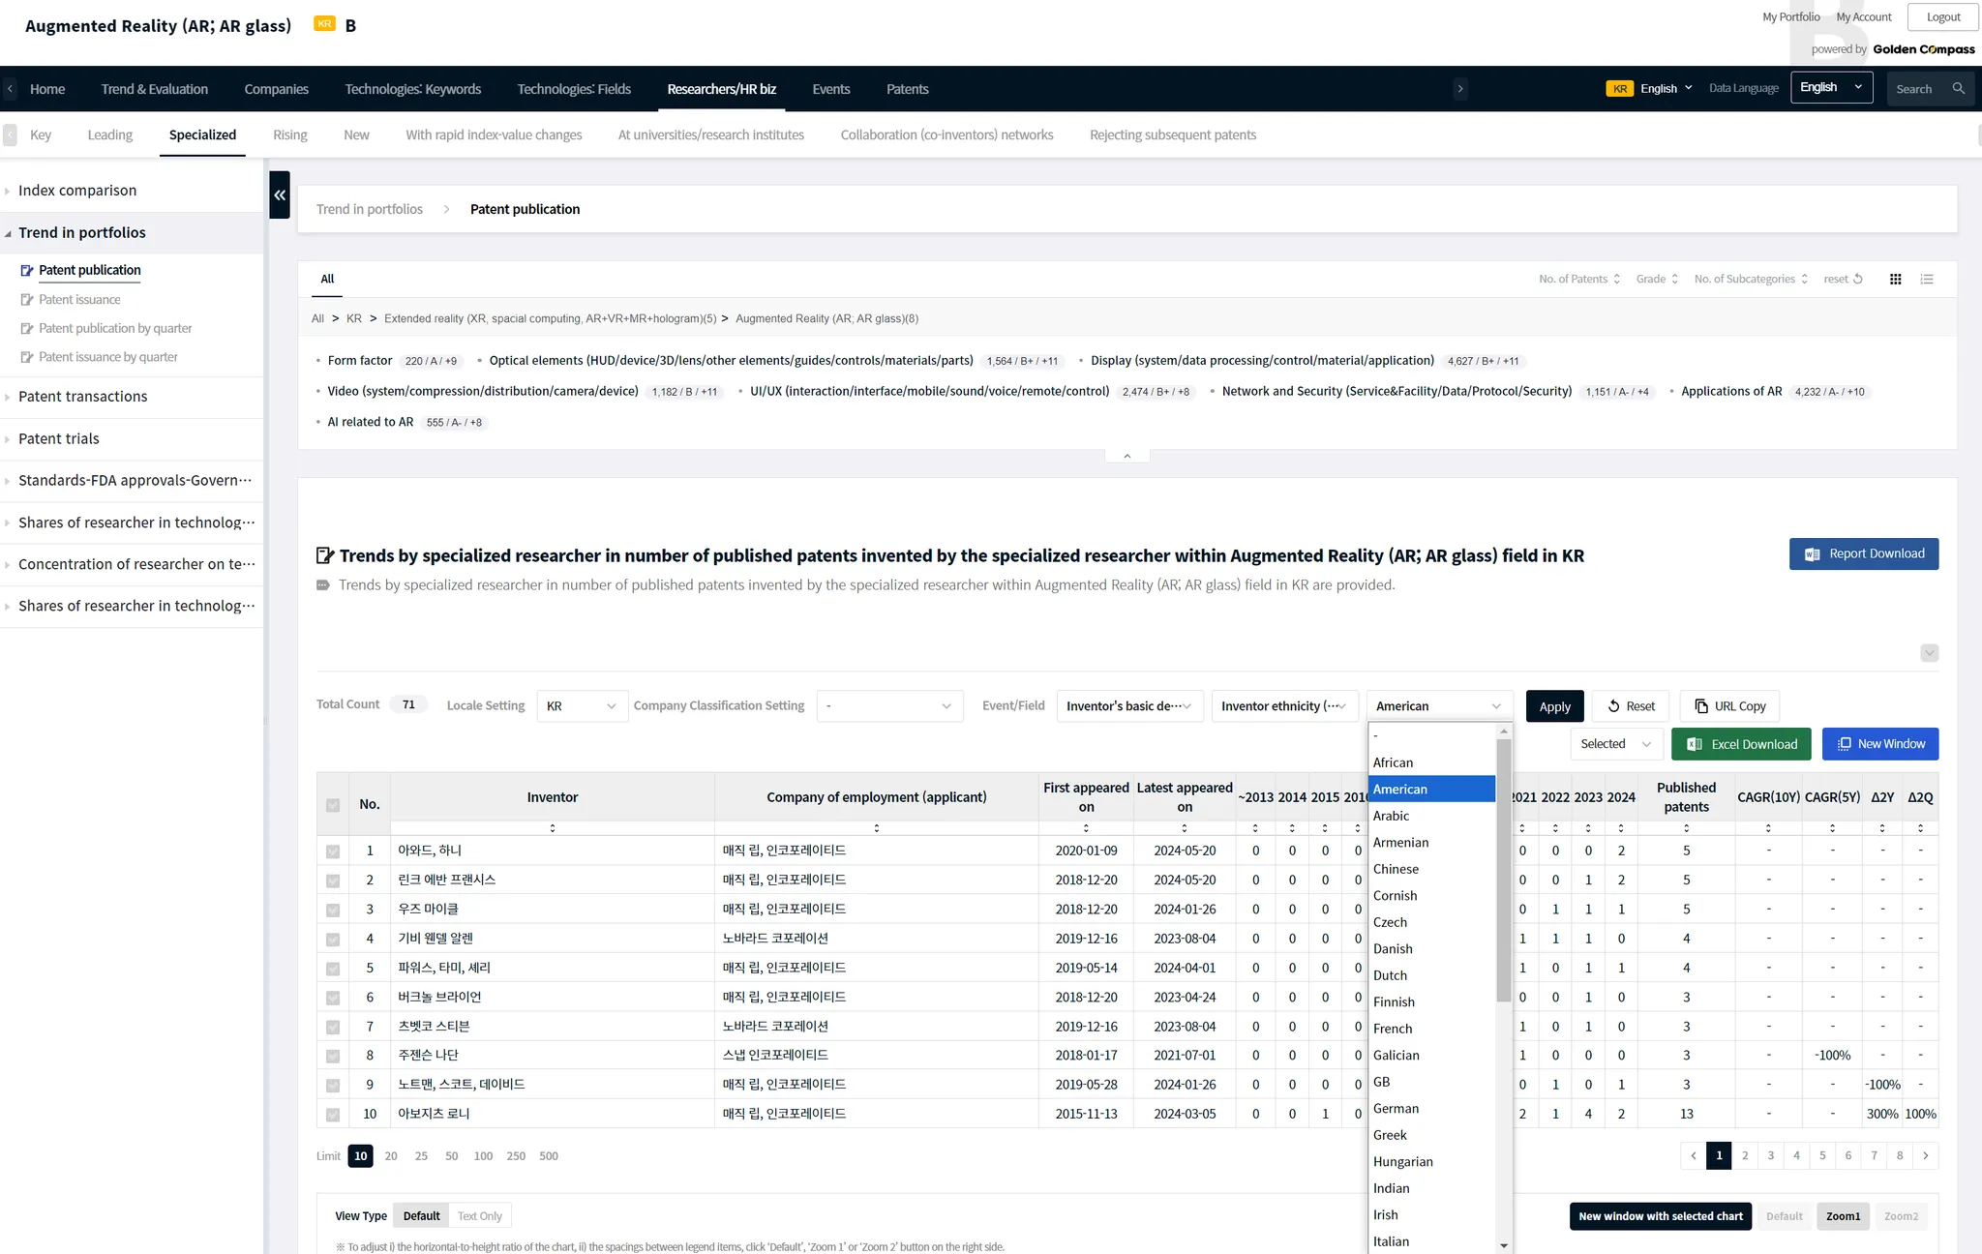This screenshot has width=1982, height=1254.
Task: Switch to list view icon
Action: (x=1927, y=279)
